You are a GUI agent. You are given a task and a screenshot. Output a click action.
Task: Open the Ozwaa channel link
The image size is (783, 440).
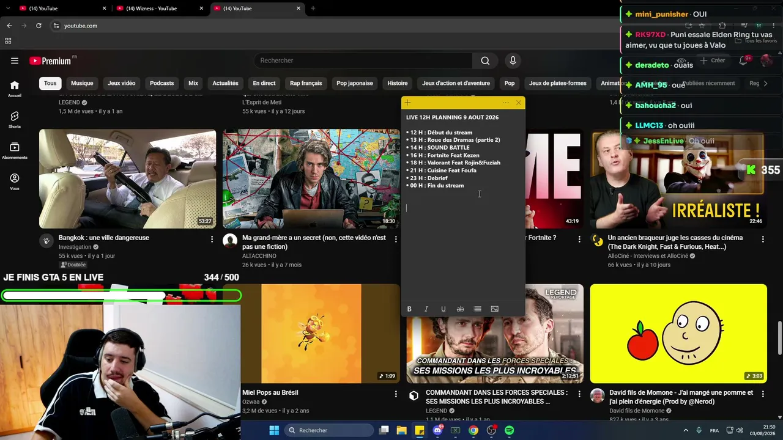tap(251, 402)
